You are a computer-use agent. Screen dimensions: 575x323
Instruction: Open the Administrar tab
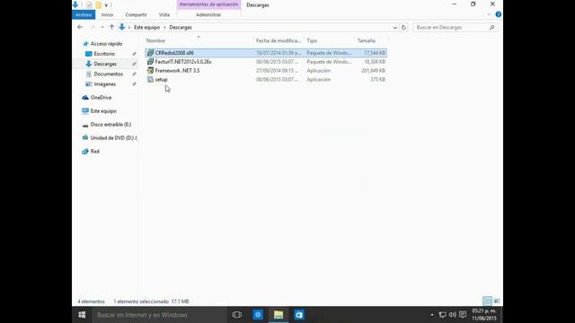point(208,14)
